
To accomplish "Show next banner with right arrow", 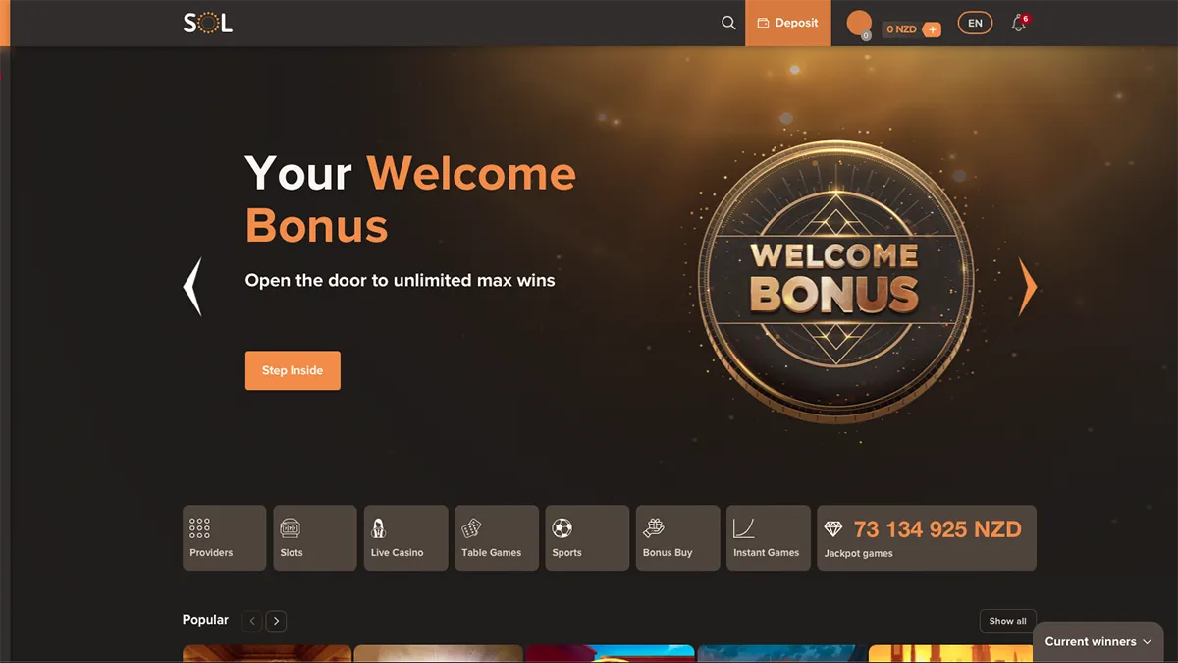I will click(1028, 287).
